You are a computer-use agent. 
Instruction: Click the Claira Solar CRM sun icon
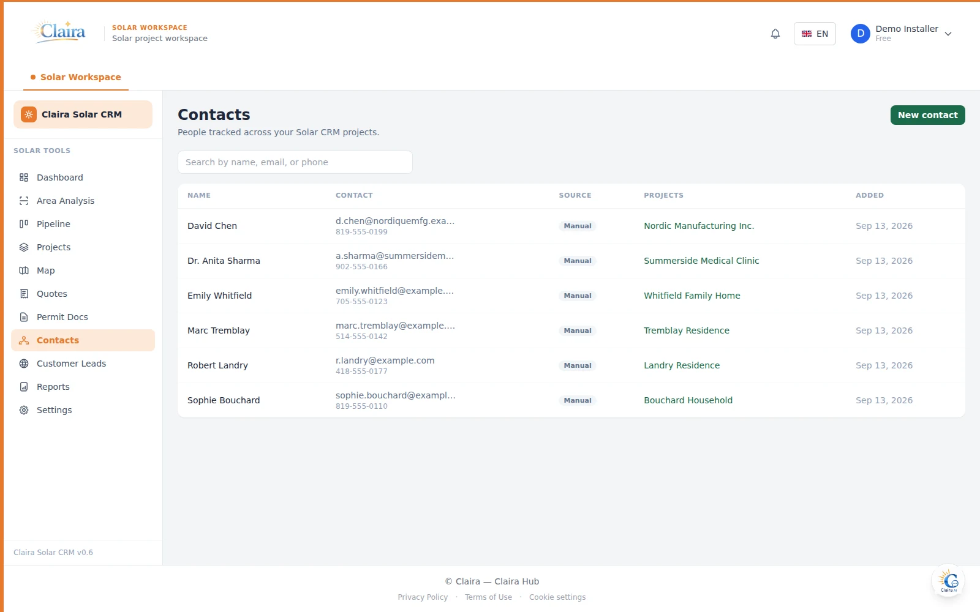click(x=29, y=114)
